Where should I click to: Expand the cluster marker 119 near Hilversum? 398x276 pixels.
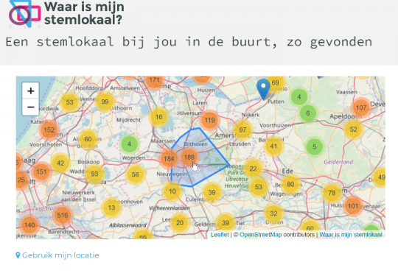[x=209, y=120]
